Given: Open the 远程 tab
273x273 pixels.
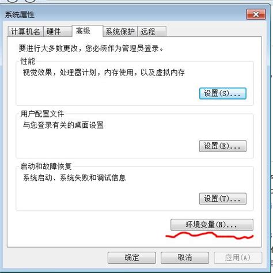Looking at the screenshot, I should point(152,32).
